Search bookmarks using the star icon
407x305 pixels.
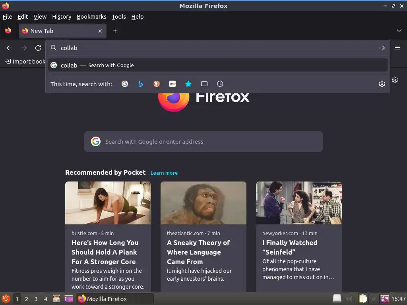coord(188,84)
